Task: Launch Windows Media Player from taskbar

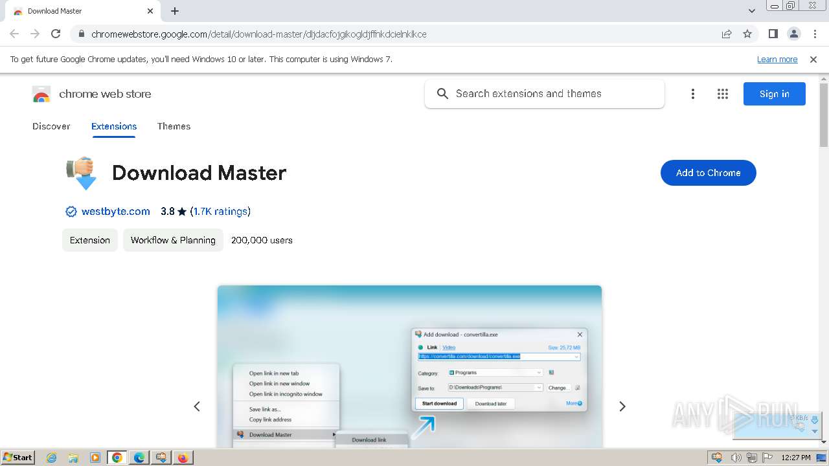Action: [x=95, y=458]
